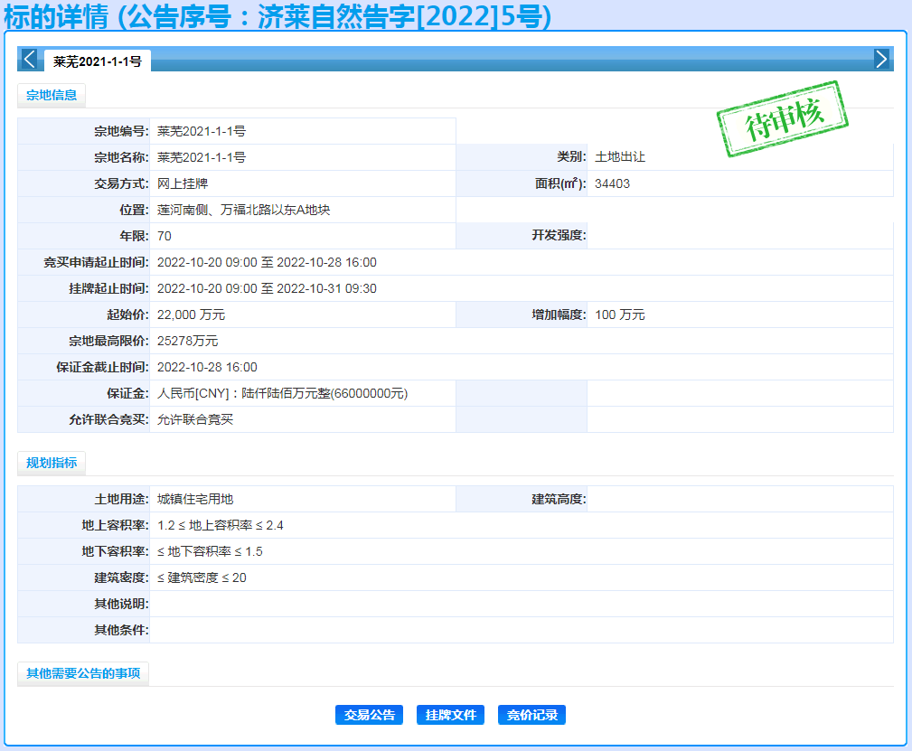Click the 竞买申请起止时间 date range value

pos(267,262)
